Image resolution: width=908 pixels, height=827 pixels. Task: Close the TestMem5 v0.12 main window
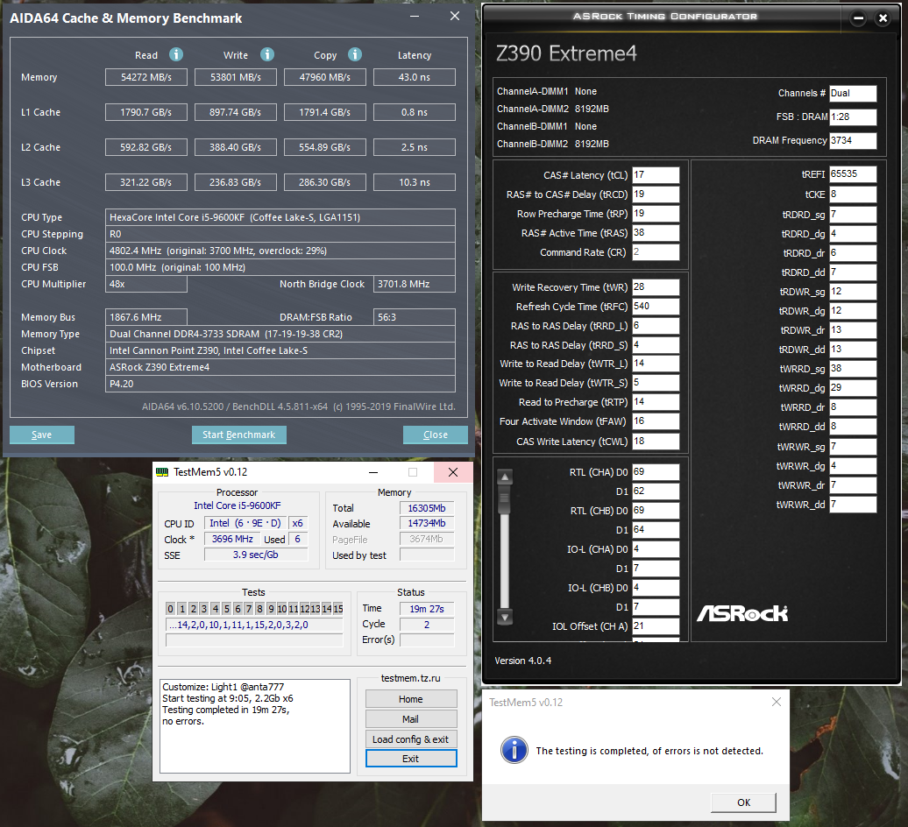(x=453, y=472)
